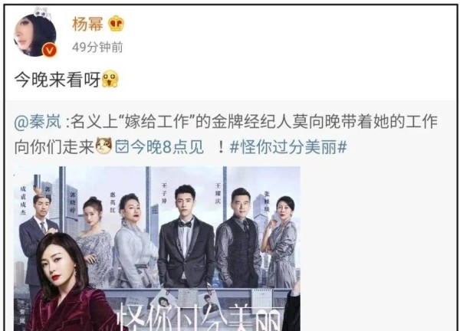Open the #怪你过分美丽# hashtag topic

288,146
